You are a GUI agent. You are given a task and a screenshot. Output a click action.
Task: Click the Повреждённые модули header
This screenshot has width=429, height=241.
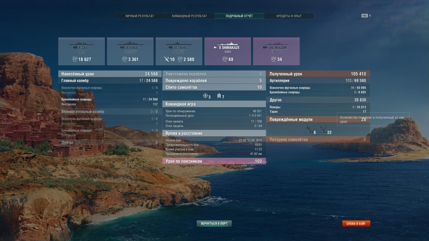(318, 119)
